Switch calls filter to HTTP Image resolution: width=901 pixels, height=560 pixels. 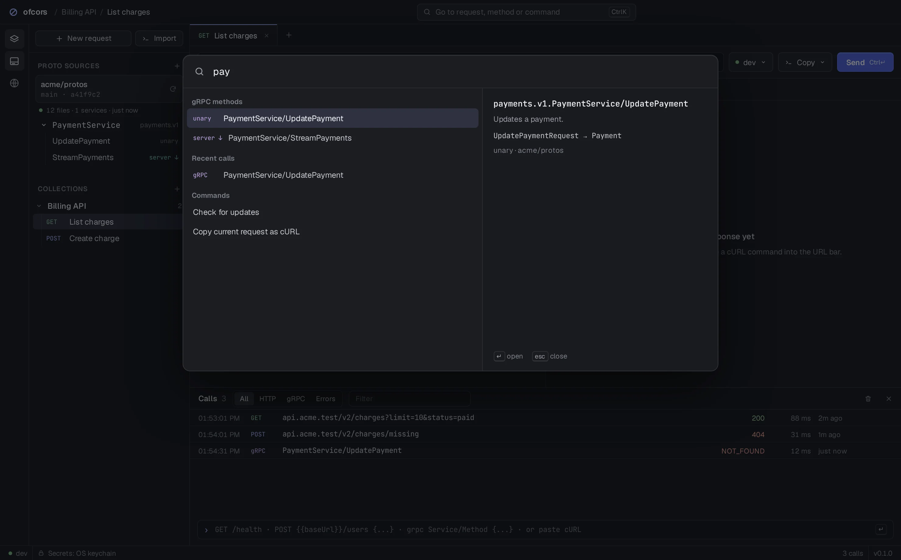[x=267, y=398]
